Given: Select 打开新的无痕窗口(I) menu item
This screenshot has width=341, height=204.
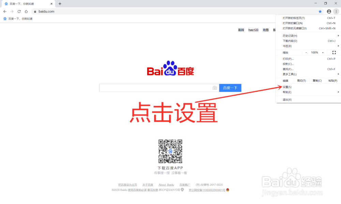Looking at the screenshot, I should click(308, 29).
